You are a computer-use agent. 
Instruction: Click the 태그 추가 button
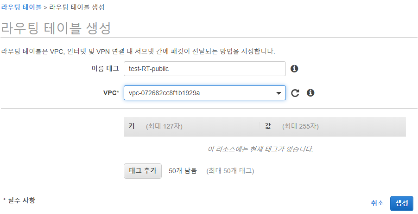pos(143,171)
